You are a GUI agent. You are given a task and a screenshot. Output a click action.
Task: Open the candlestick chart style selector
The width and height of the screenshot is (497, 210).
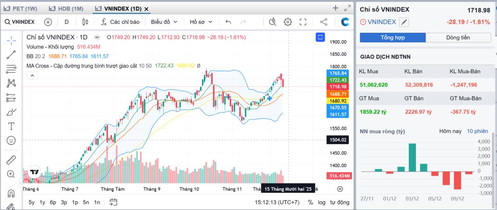[x=85, y=22]
